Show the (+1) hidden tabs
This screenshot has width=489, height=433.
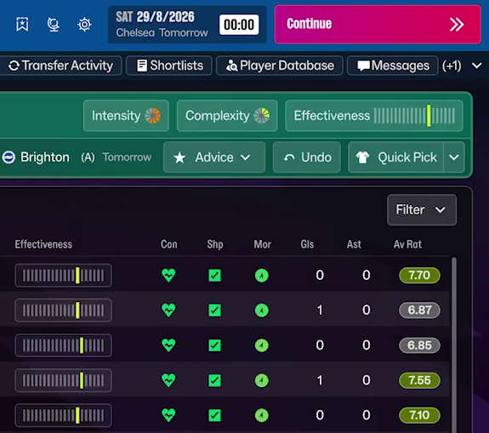coord(452,66)
